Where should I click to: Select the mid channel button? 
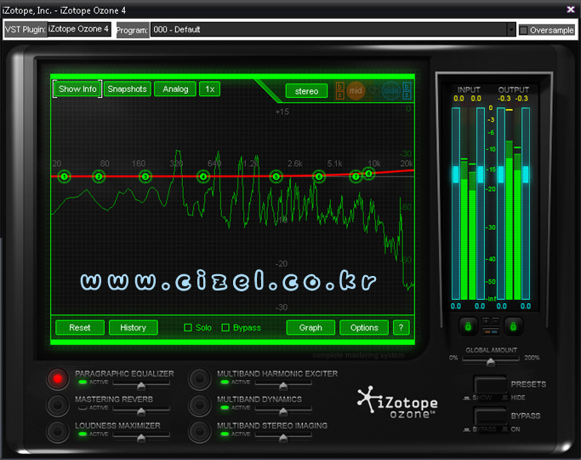point(356,90)
